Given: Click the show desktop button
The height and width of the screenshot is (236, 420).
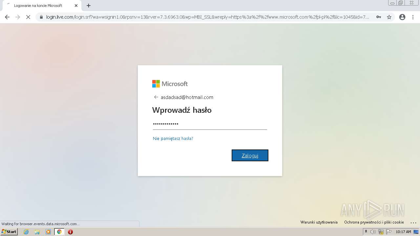Looking at the screenshot, I should coord(417,232).
